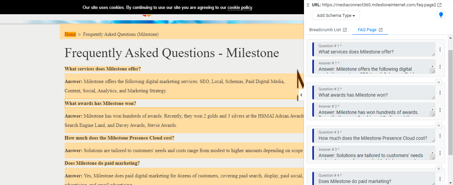The height and width of the screenshot is (185, 453).
Task: Open the URL external link icon
Action: [439, 5]
